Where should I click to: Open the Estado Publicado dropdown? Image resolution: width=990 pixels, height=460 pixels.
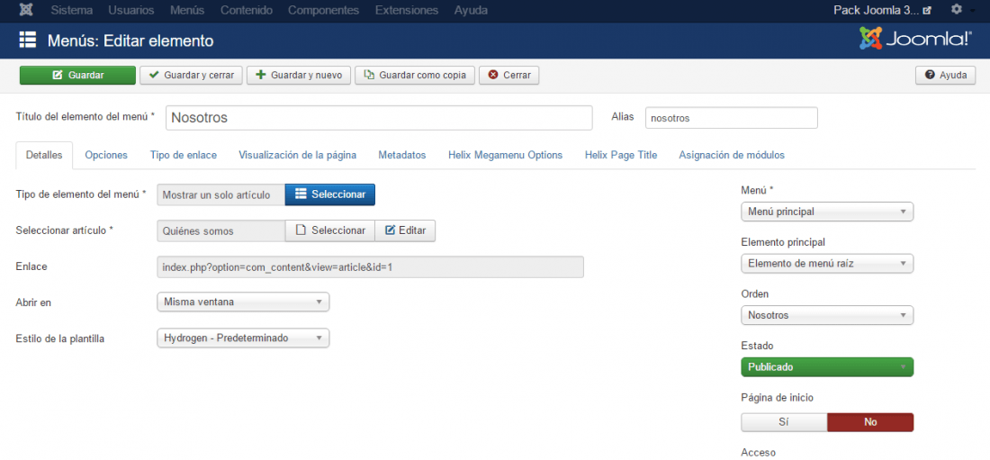pos(827,367)
